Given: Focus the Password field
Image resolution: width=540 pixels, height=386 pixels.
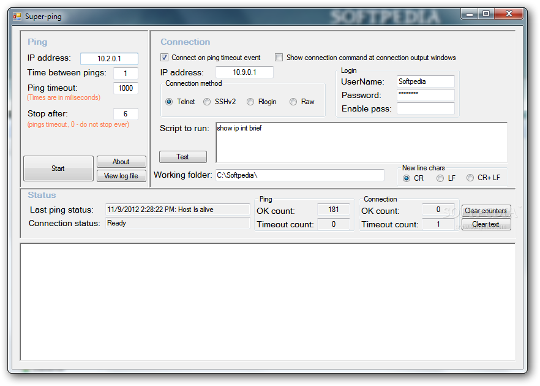Looking at the screenshot, I should [426, 95].
